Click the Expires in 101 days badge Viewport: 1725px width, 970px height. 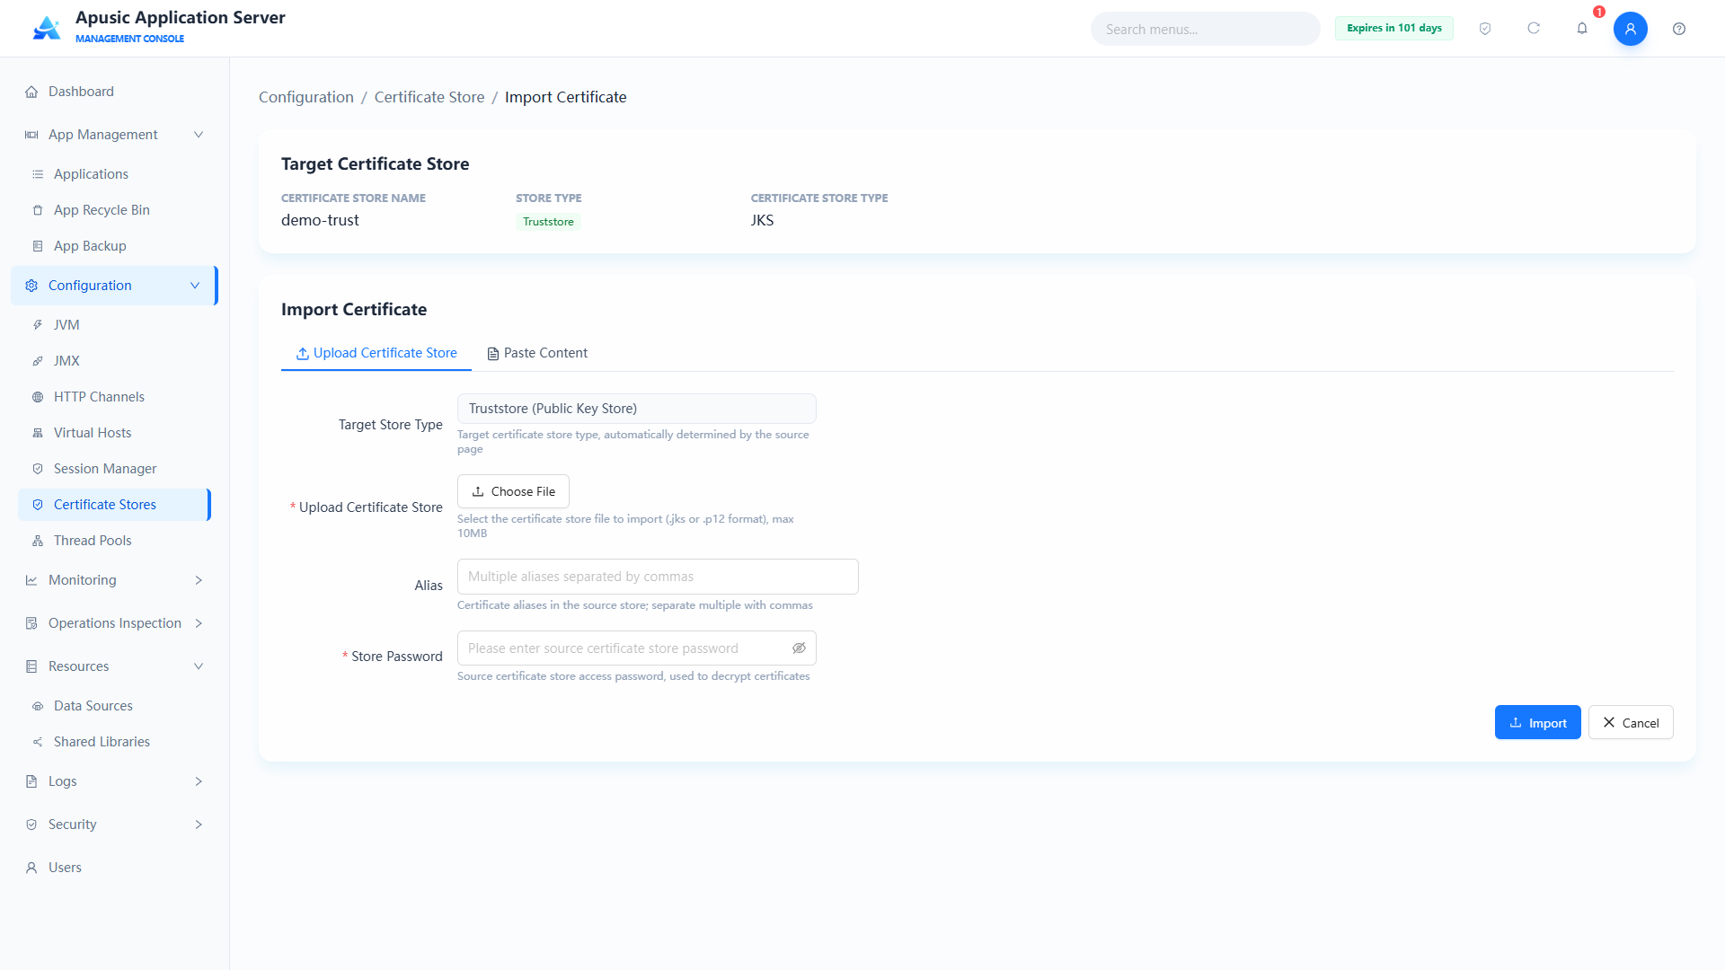click(1393, 28)
